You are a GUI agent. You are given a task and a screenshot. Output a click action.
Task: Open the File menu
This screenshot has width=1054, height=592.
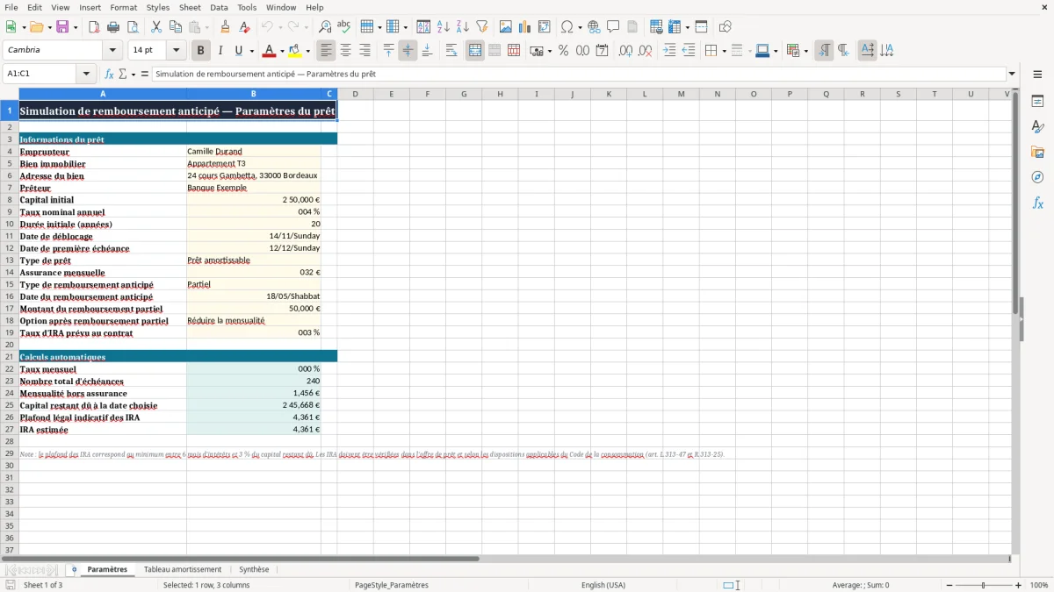point(11,7)
